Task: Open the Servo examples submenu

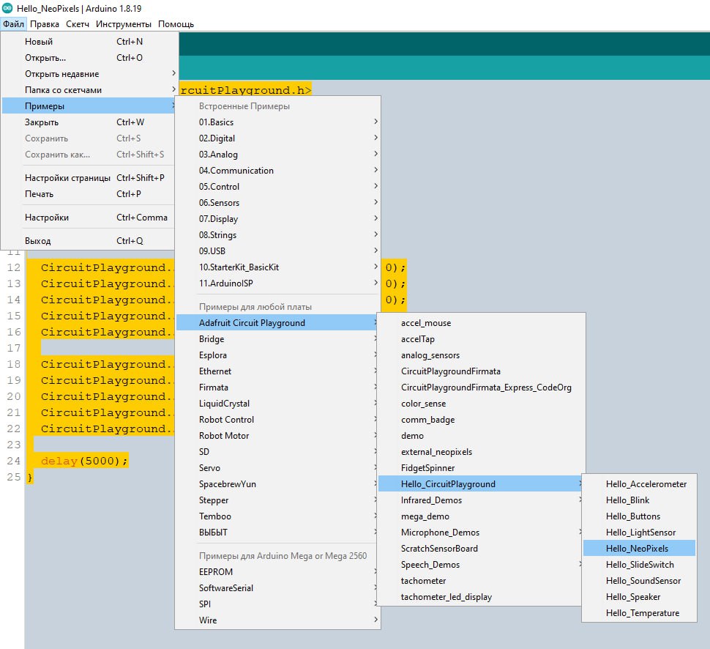Action: pos(277,468)
